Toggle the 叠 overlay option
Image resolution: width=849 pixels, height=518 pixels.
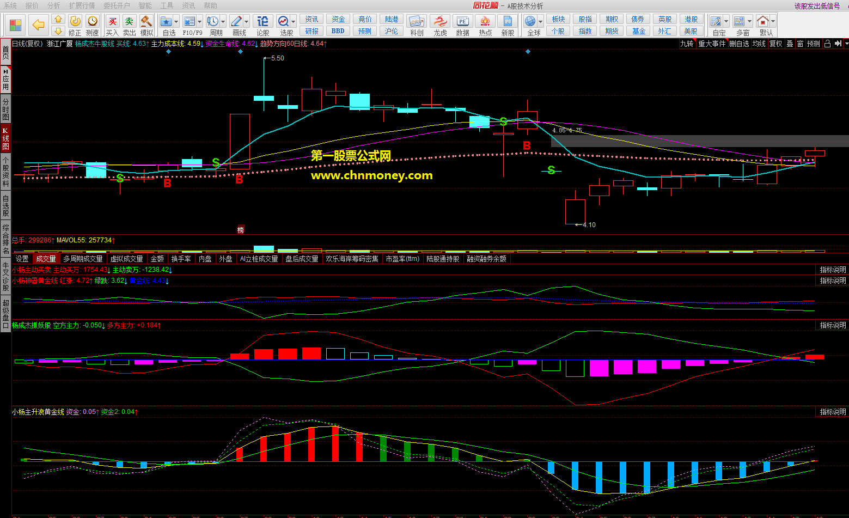click(x=790, y=44)
